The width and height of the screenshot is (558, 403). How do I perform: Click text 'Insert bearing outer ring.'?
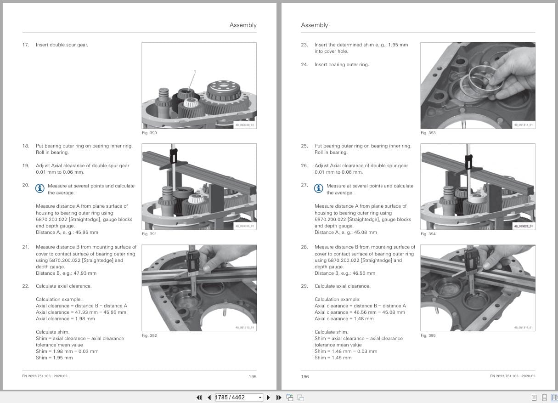(x=342, y=64)
